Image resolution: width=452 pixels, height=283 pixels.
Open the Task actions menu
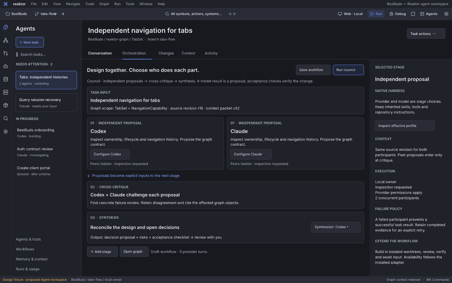(x=426, y=34)
